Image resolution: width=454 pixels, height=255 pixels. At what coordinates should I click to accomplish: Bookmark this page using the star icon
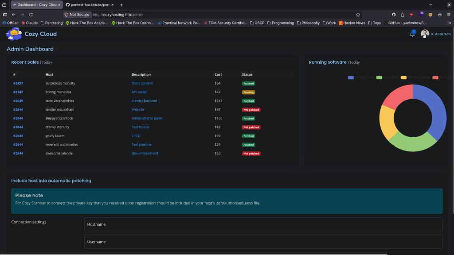click(x=358, y=15)
